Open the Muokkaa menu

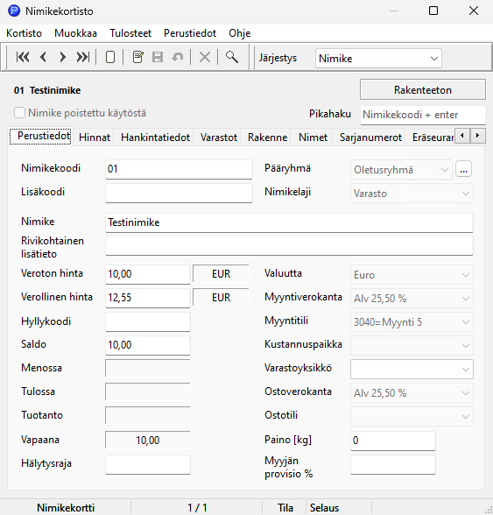[x=75, y=33]
